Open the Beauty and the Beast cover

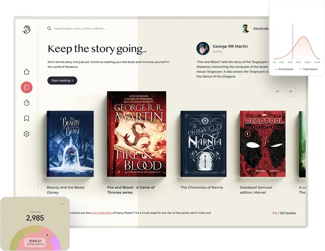[70, 144]
